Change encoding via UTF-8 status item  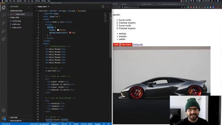pos(64,124)
